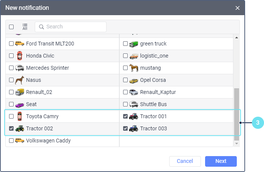
Task: Click the horse icon beside mustang
Action: (134, 68)
